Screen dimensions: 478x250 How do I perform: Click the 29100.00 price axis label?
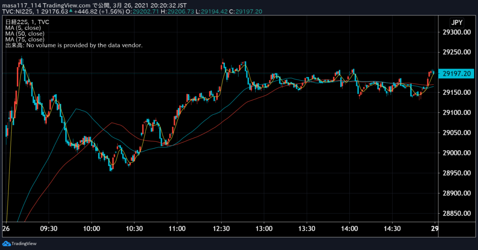tap(457, 113)
